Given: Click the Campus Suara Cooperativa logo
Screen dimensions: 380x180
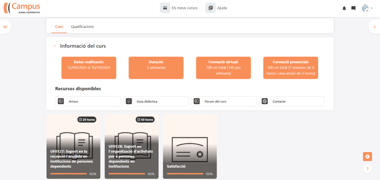Looking at the screenshot, I should click(x=22, y=8).
